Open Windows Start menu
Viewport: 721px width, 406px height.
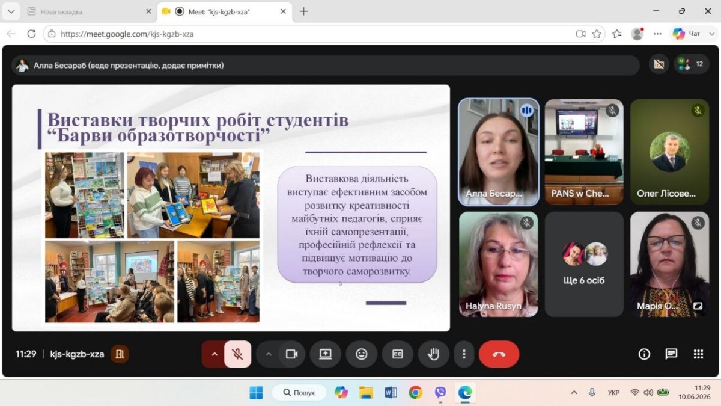point(256,393)
